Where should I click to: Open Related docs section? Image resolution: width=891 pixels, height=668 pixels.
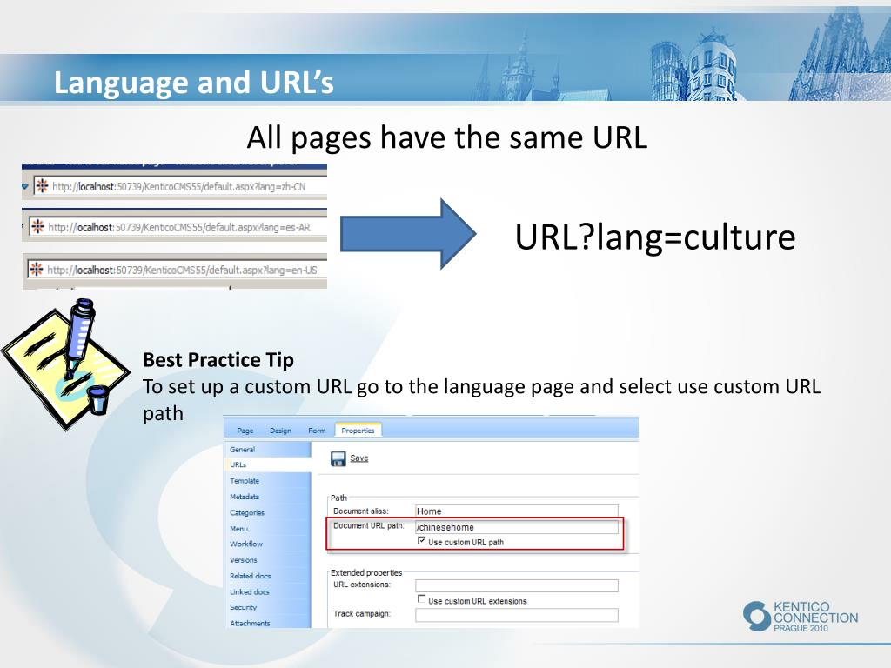point(250,576)
